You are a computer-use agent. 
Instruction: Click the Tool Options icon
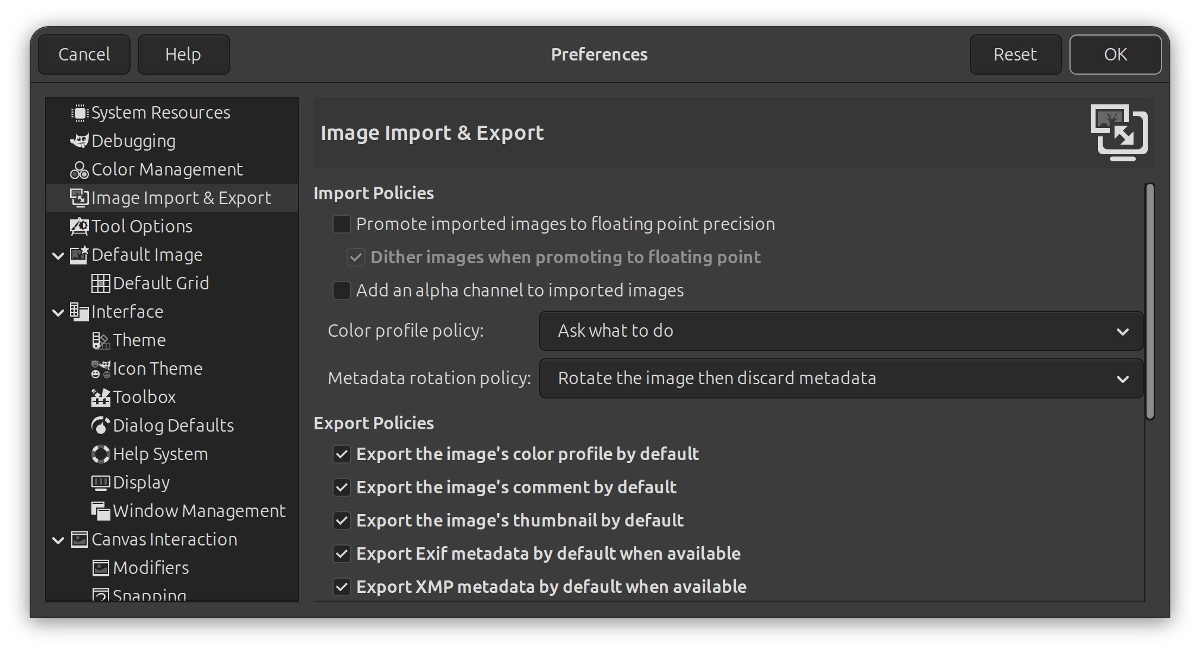(79, 226)
